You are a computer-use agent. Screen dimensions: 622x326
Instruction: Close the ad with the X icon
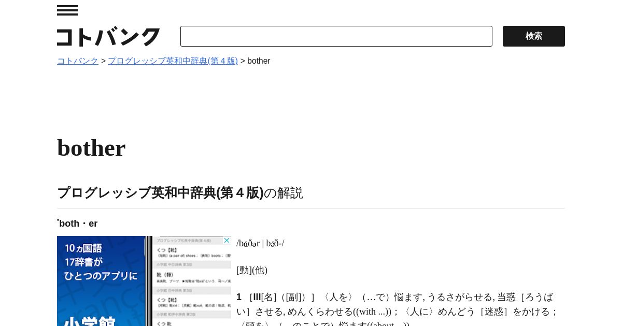(227, 241)
